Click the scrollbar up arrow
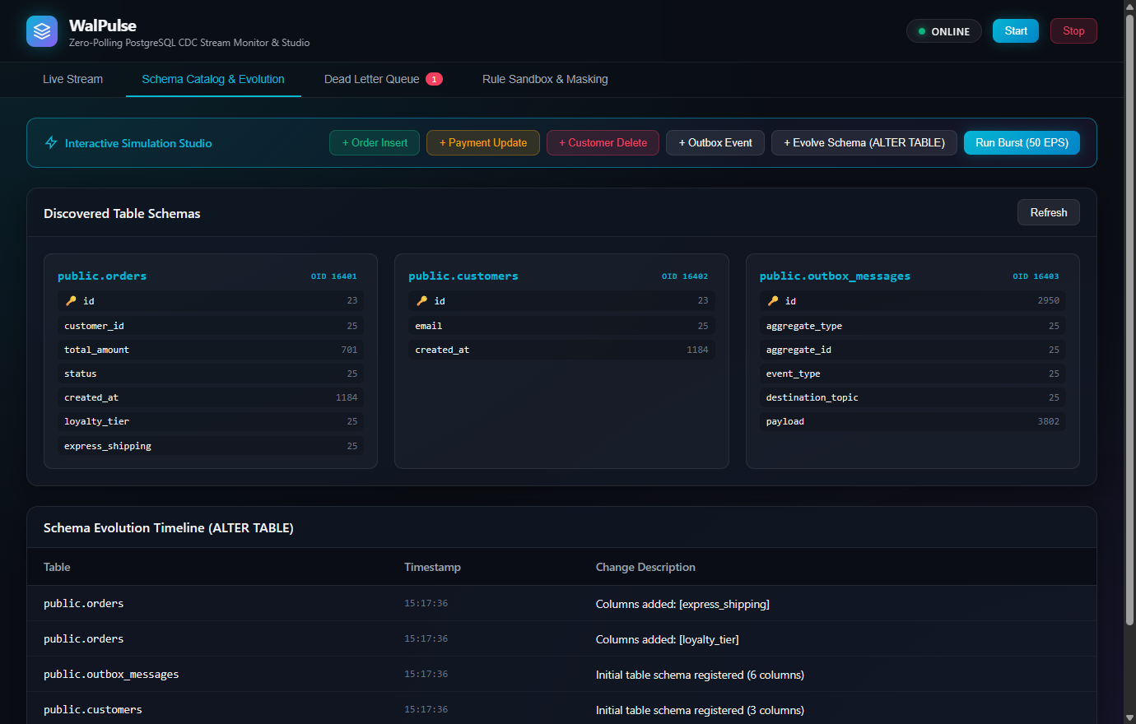This screenshot has width=1136, height=724. [x=1129, y=6]
